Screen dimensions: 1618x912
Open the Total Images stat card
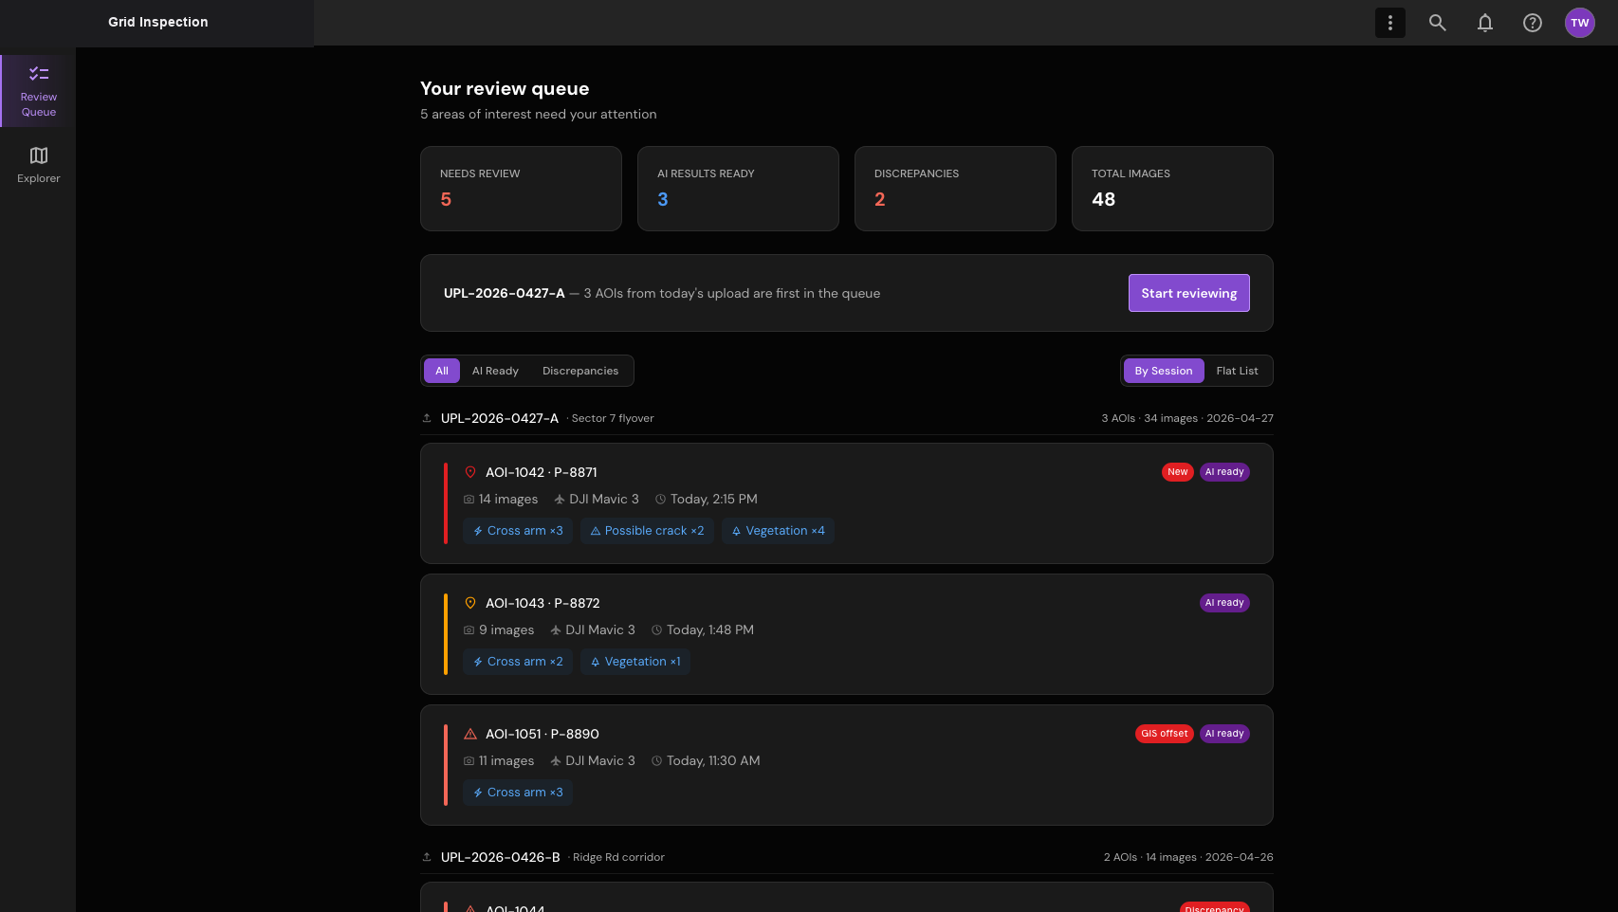coord(1172,189)
